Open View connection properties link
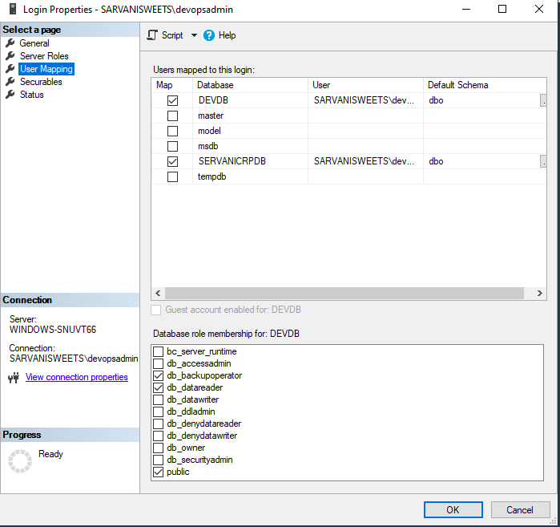Screen dimensions: 560x527 (76, 377)
